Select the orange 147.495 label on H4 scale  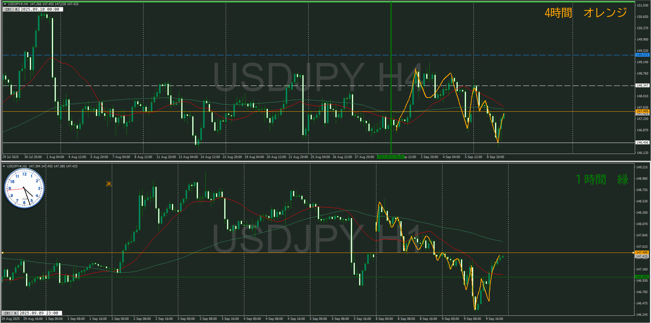coord(642,111)
